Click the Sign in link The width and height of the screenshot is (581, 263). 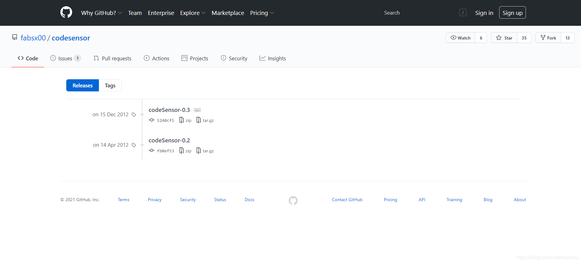(484, 13)
